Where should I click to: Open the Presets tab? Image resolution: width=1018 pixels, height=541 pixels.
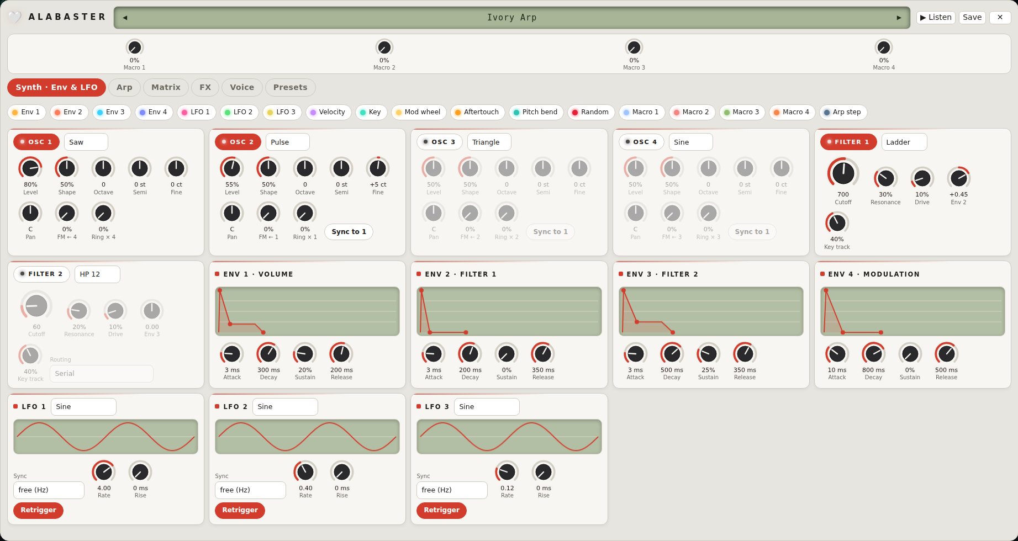coord(290,87)
